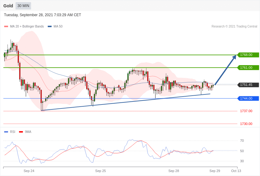The height and width of the screenshot is (176, 260).
Task: Click the RSI legend label
Action: (13, 132)
